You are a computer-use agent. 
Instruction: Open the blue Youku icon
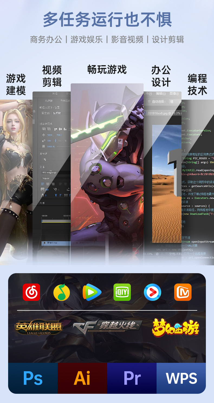pyautogui.click(x=153, y=292)
